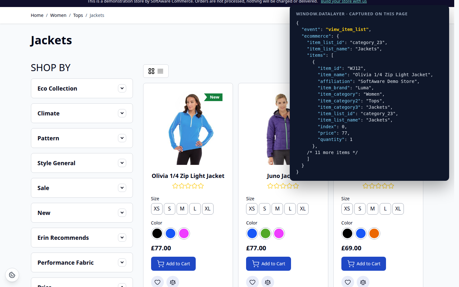459x287 pixels.
Task: Choose black color for Olivia jacket
Action: point(157,233)
